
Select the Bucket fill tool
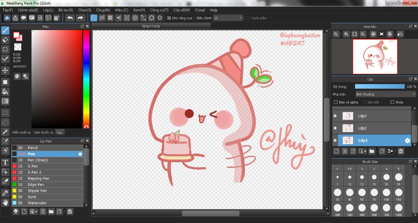[x=5, y=92]
